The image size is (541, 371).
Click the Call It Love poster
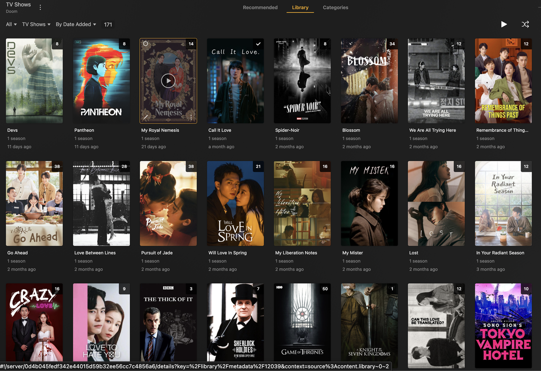pos(235,81)
